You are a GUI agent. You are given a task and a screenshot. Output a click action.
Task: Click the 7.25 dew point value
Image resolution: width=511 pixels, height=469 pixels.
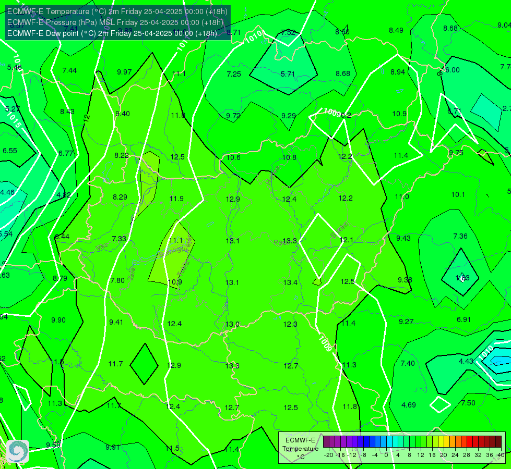[x=234, y=74]
